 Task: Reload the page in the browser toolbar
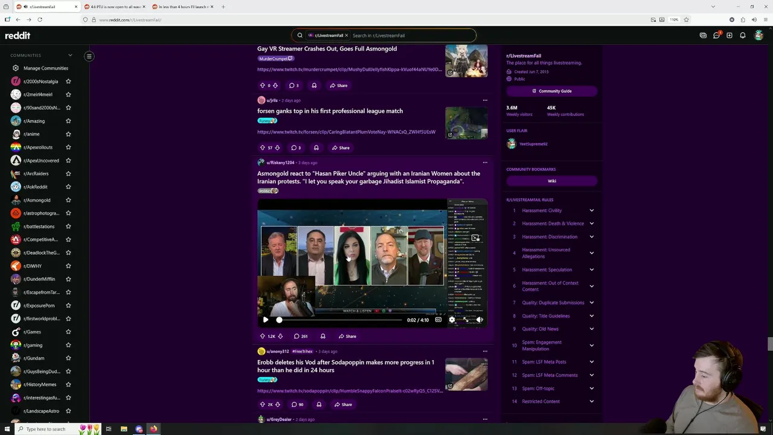click(40, 19)
